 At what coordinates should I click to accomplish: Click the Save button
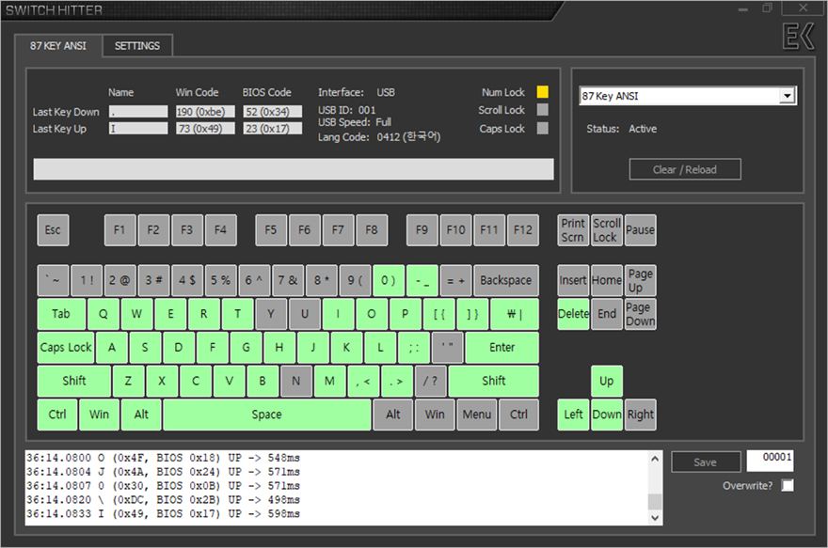(706, 462)
